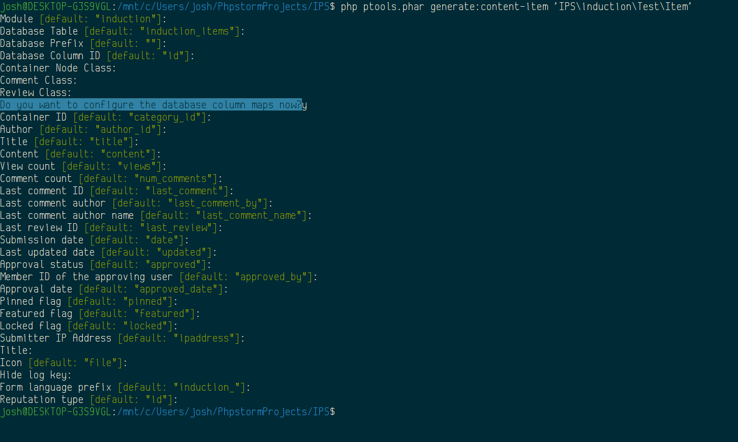Click the Reputation type default id line
This screenshot has height=442, width=738.
pyautogui.click(x=89, y=400)
